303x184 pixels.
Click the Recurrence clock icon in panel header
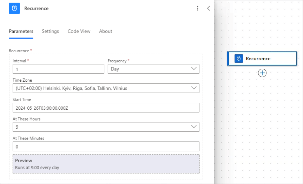coord(14,8)
